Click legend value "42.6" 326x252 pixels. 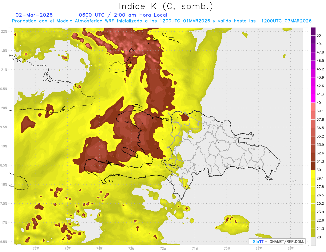pyautogui.click(x=320, y=86)
